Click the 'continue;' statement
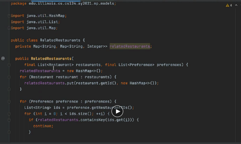This screenshot has width=241, height=144. 43,126
